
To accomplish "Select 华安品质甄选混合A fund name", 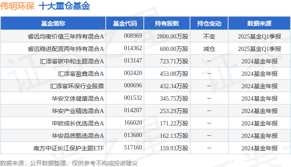I will [78, 136].
